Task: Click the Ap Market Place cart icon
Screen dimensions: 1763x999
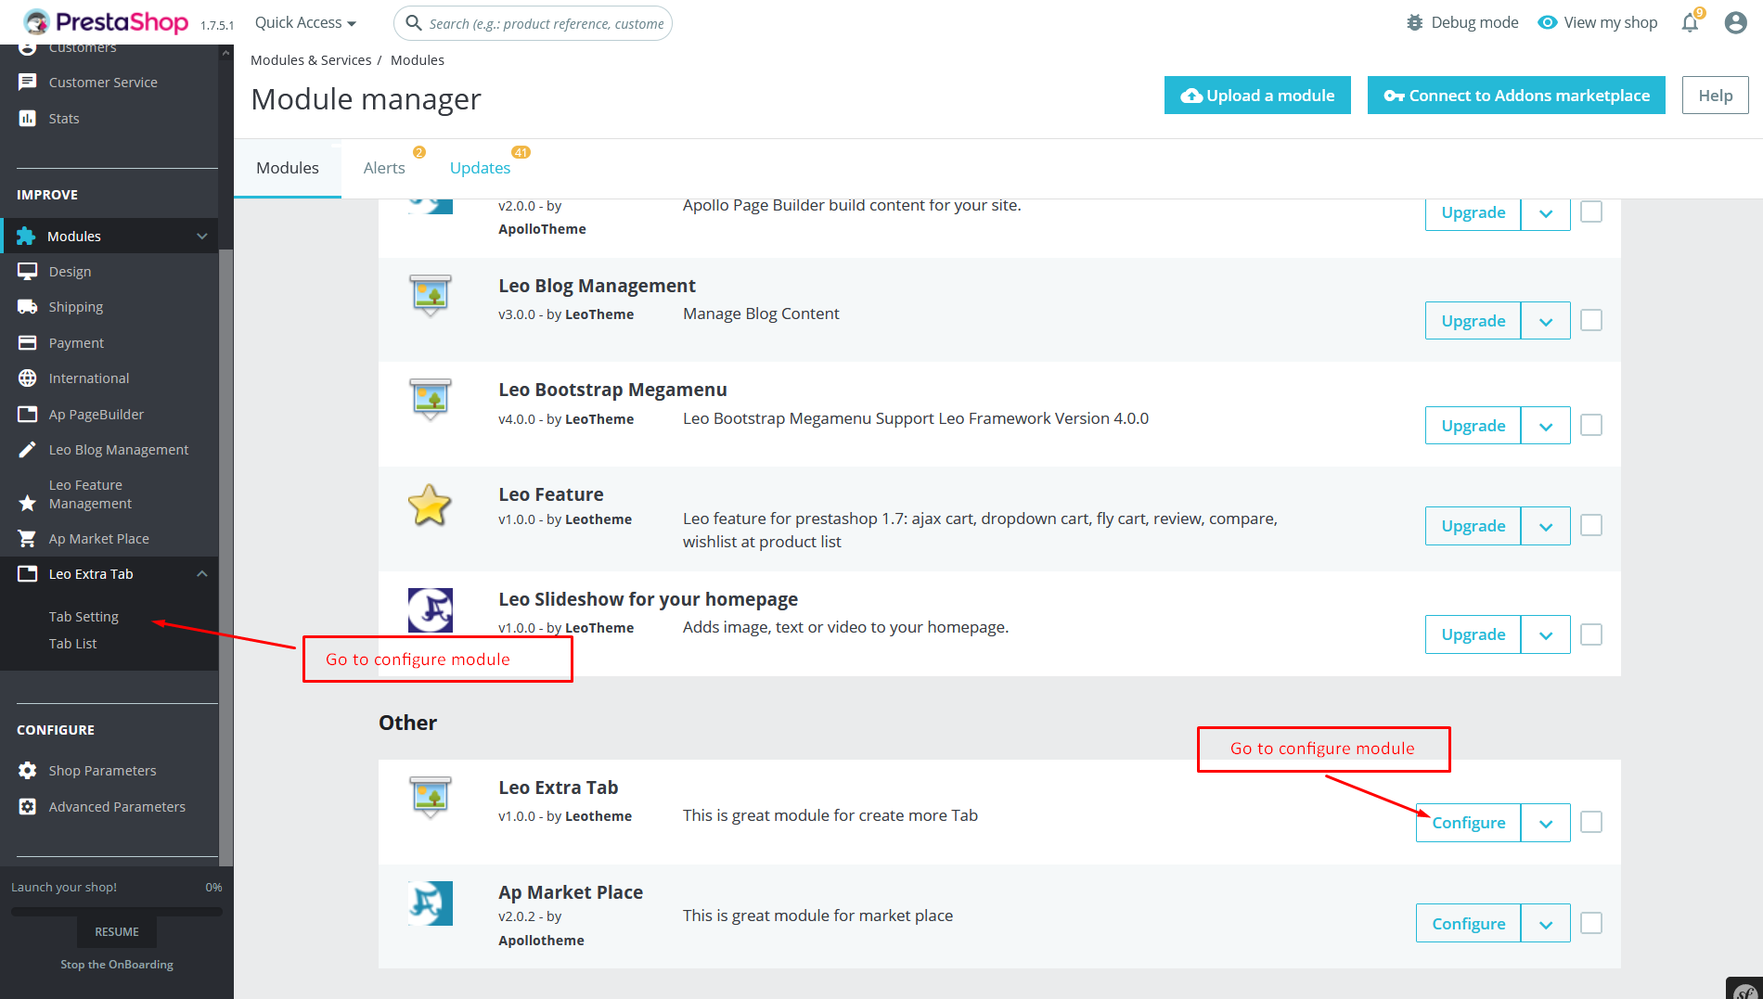Action: click(28, 539)
